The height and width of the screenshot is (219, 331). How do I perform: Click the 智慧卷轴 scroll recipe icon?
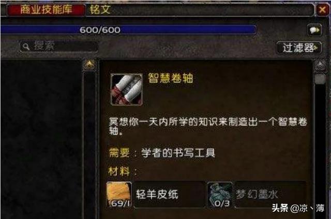(x=126, y=89)
